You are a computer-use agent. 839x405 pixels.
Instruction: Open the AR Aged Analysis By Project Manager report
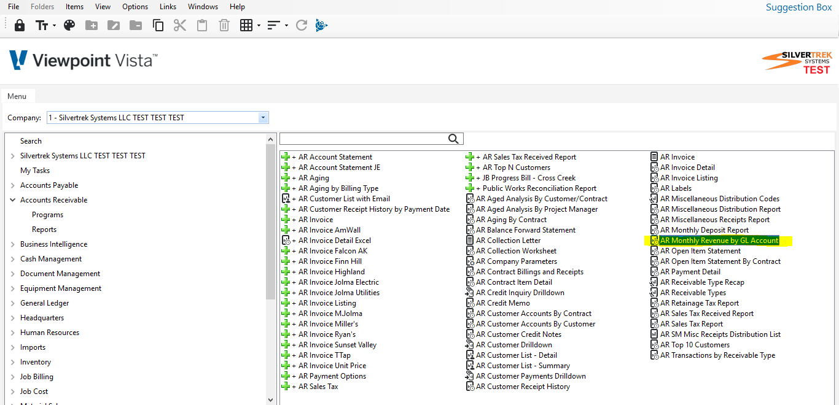click(537, 209)
